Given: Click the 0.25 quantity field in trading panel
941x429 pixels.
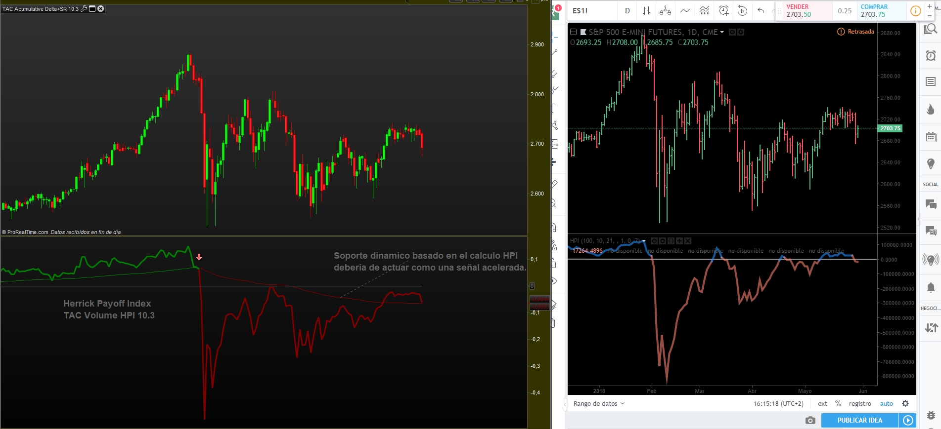Looking at the screenshot, I should [845, 11].
